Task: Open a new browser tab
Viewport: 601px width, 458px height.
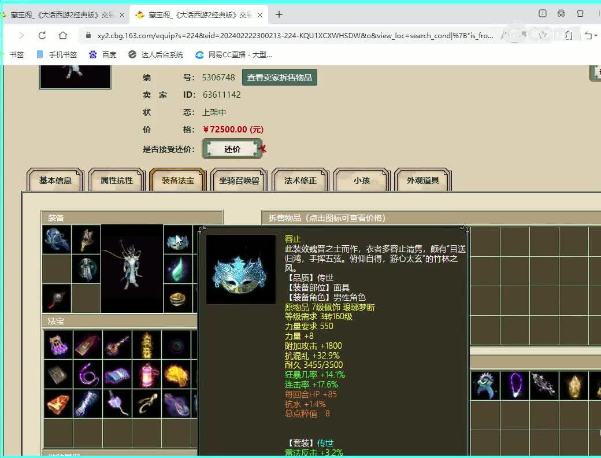Action: (x=279, y=14)
